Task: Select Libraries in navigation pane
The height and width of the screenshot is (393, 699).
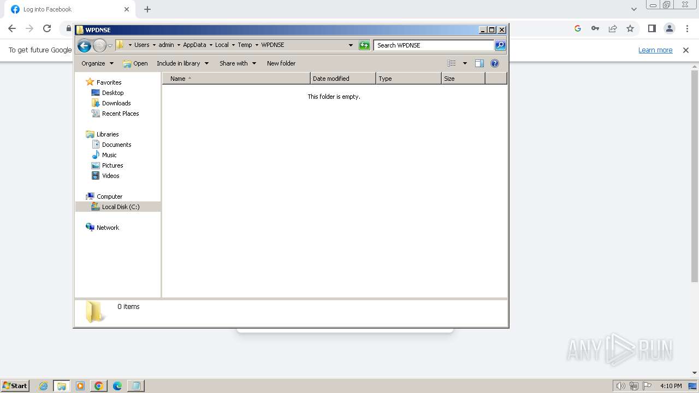Action: point(108,134)
